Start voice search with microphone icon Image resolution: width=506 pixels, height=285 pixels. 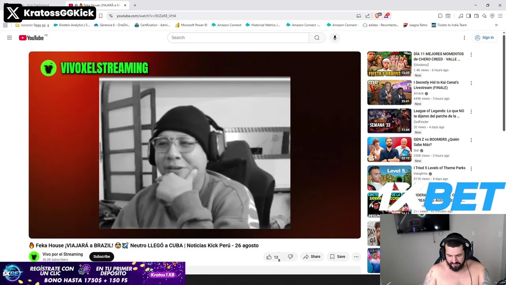click(335, 38)
